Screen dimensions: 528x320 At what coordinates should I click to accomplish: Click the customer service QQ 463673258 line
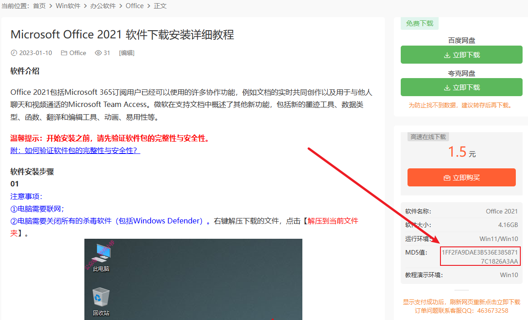pyautogui.click(x=462, y=311)
